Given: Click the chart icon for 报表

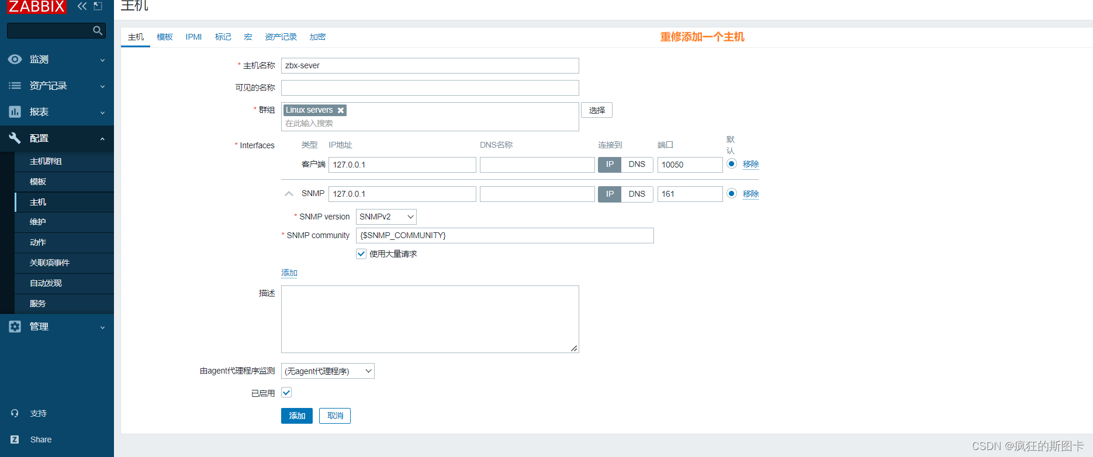Looking at the screenshot, I should (x=15, y=112).
